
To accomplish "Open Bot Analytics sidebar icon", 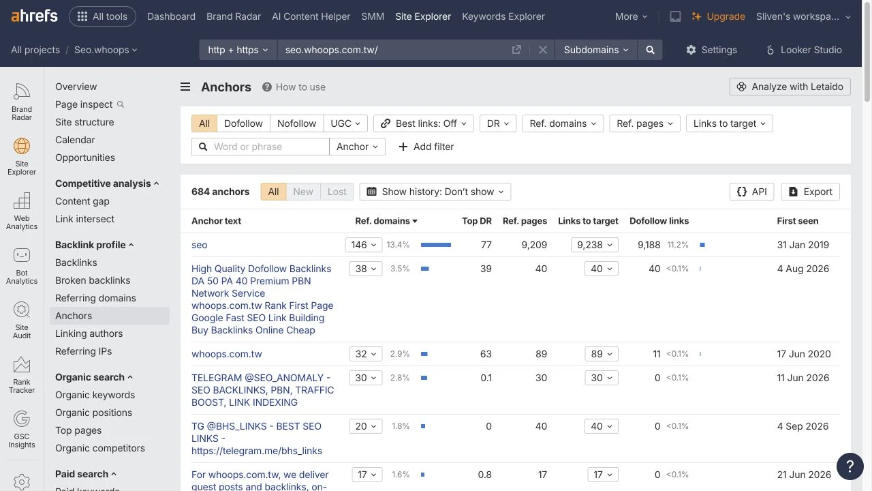I will click(x=22, y=265).
